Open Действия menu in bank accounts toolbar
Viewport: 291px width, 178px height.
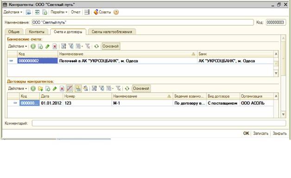pyautogui.click(x=18, y=46)
